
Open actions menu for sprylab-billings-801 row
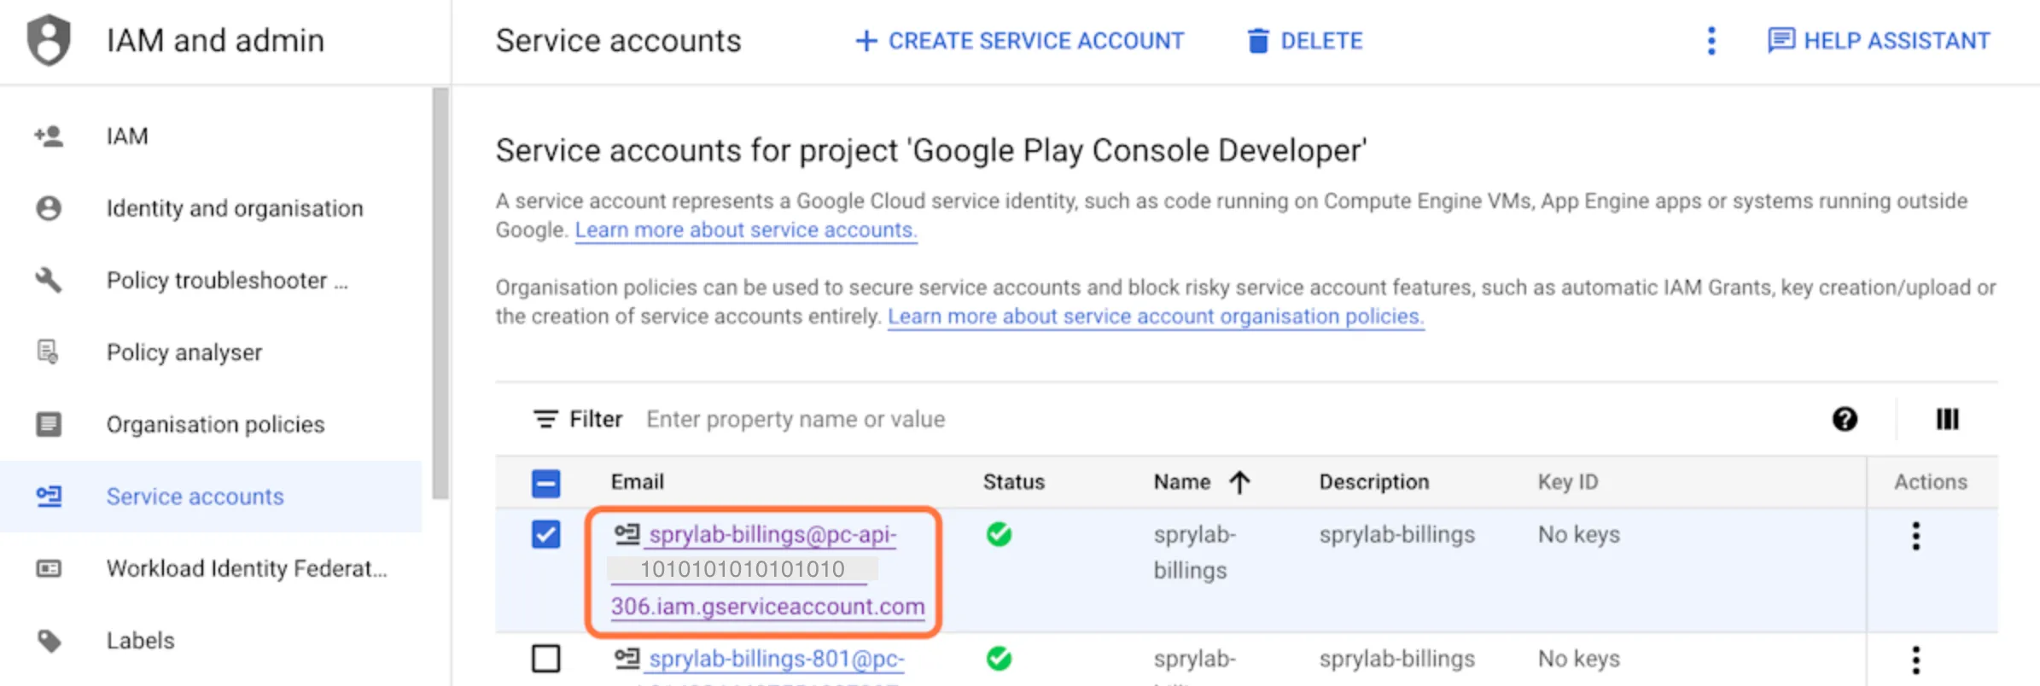click(1916, 660)
